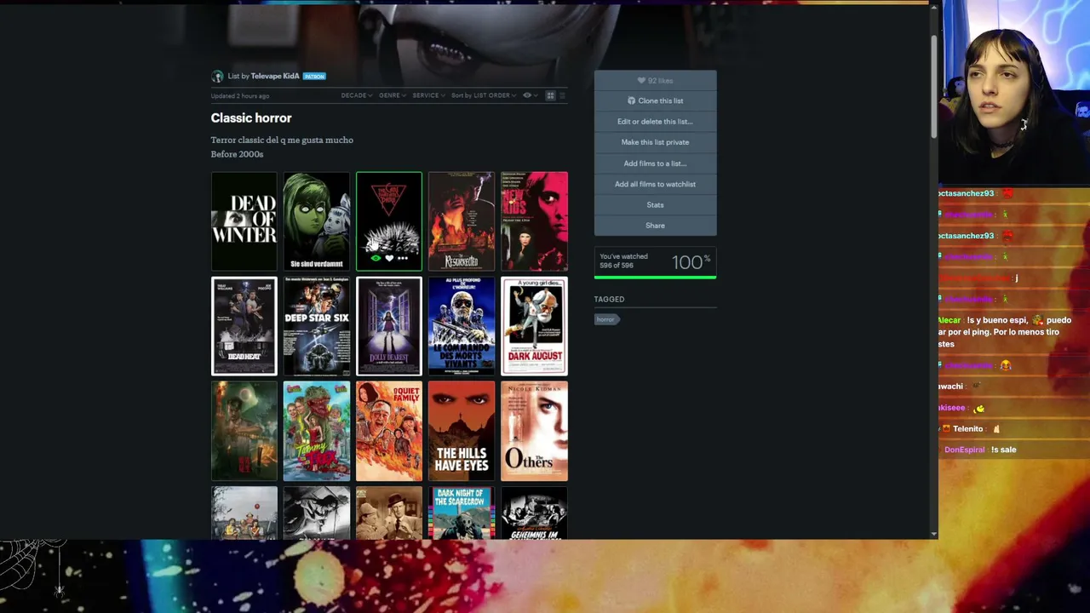
Task: Switch to detailed list view layout
Action: (x=562, y=95)
